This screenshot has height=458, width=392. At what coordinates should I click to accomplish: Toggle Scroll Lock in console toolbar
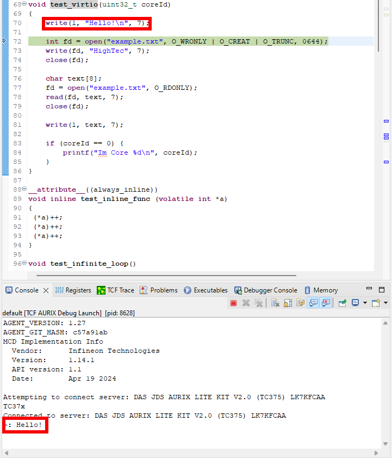click(x=288, y=303)
